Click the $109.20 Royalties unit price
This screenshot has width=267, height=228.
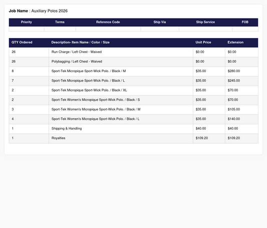202,138
